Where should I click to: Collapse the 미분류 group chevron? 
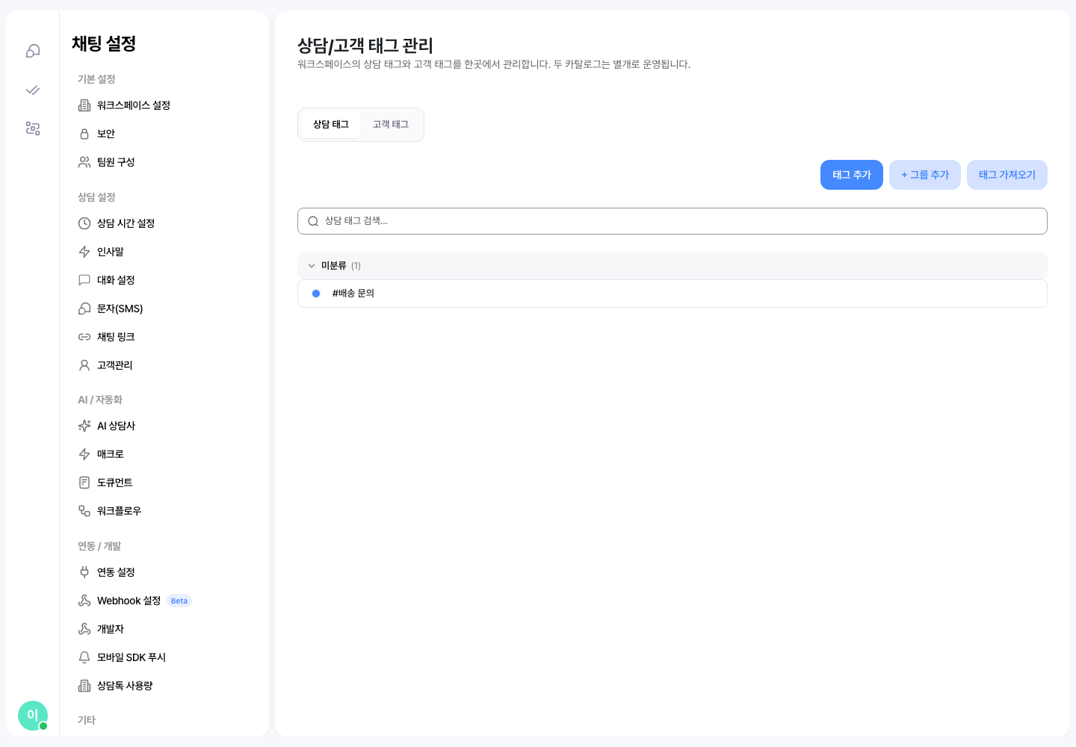tap(312, 266)
